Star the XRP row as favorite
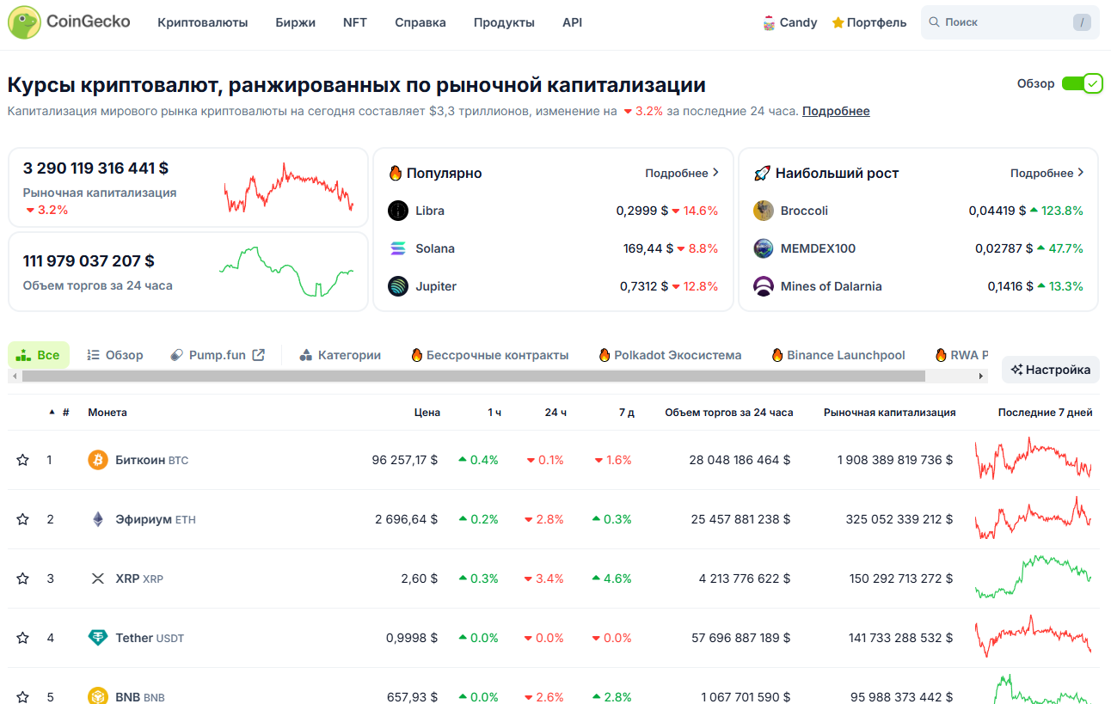The height and width of the screenshot is (704, 1111). pyautogui.click(x=23, y=579)
